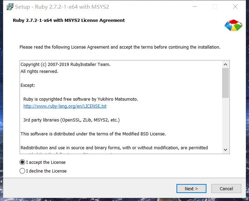Cancel the Ruby installation
249x201 pixels.
click(226, 189)
